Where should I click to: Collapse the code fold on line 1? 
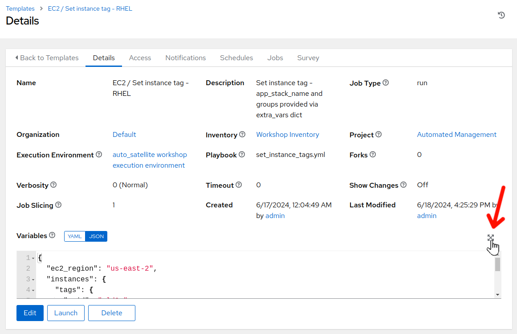33,259
